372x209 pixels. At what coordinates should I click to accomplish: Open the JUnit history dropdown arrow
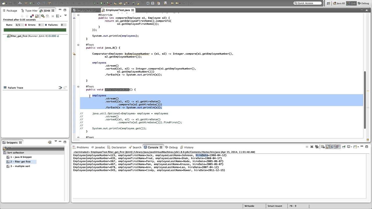tap(61, 16)
